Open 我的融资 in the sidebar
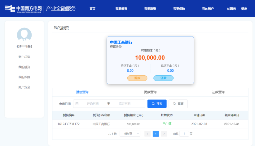255x146 pixels. (24, 67)
